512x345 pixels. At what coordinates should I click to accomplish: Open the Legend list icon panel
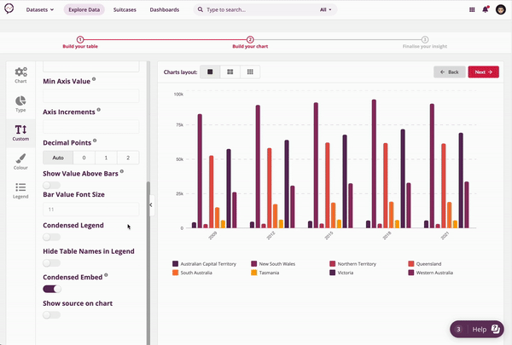click(x=20, y=190)
